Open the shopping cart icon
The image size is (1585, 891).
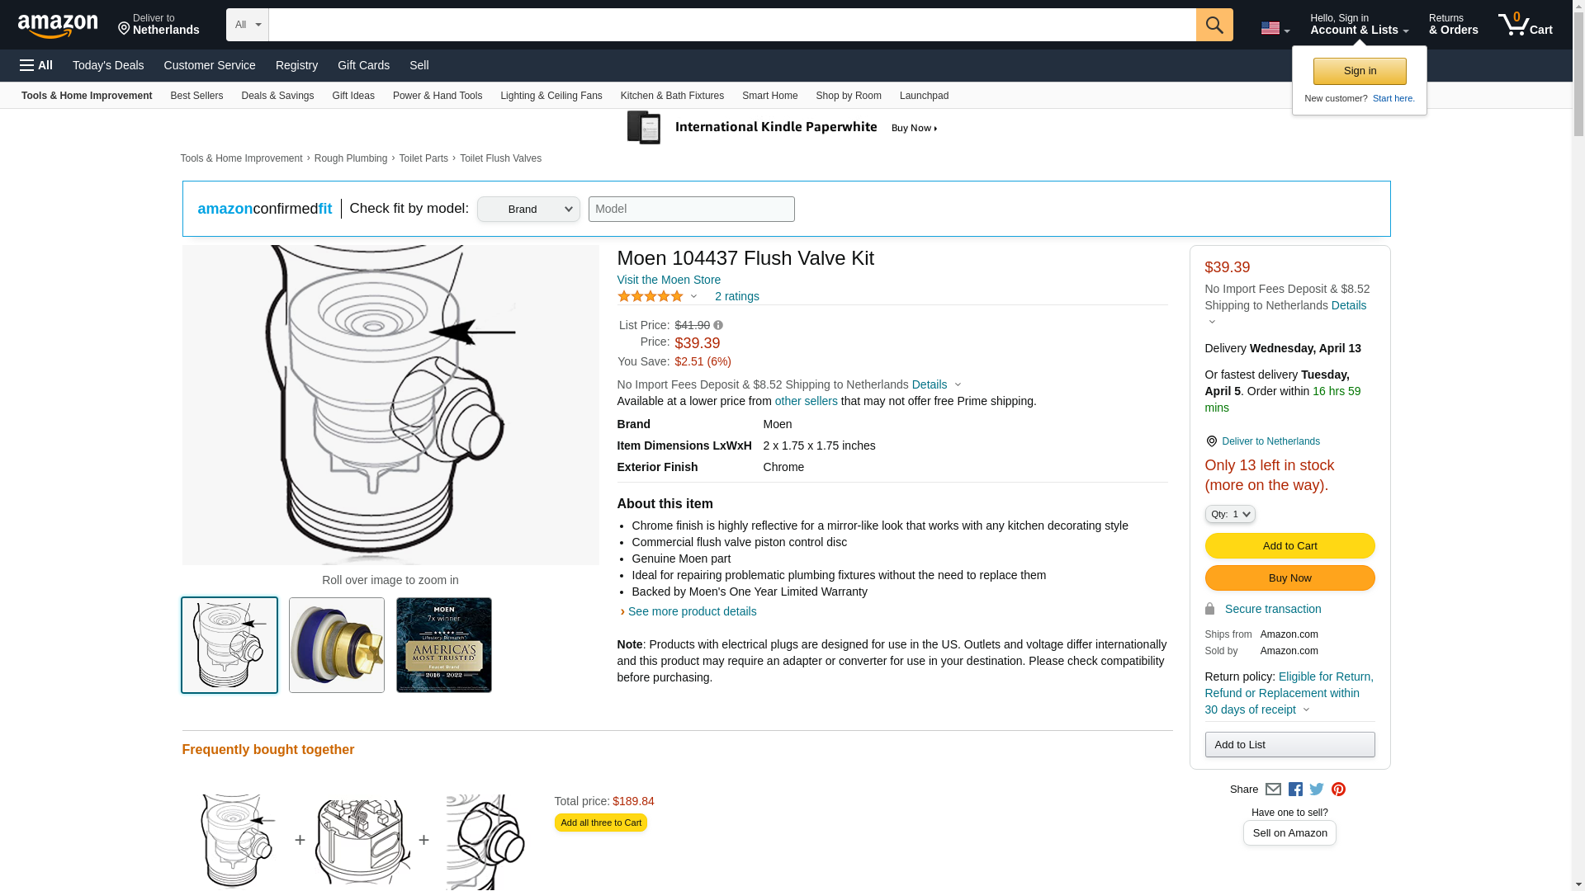pyautogui.click(x=1525, y=25)
